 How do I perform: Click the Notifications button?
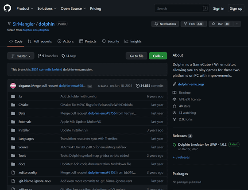coord(165,24)
